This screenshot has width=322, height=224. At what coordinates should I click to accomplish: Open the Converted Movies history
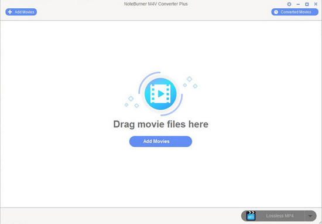point(294,12)
